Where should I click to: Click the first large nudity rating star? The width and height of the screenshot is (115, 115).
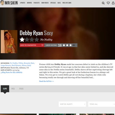click(22, 39)
